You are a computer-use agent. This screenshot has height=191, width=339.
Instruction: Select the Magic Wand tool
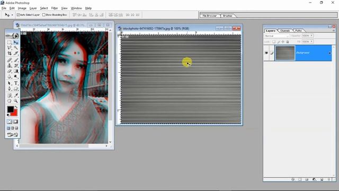pos(16,48)
